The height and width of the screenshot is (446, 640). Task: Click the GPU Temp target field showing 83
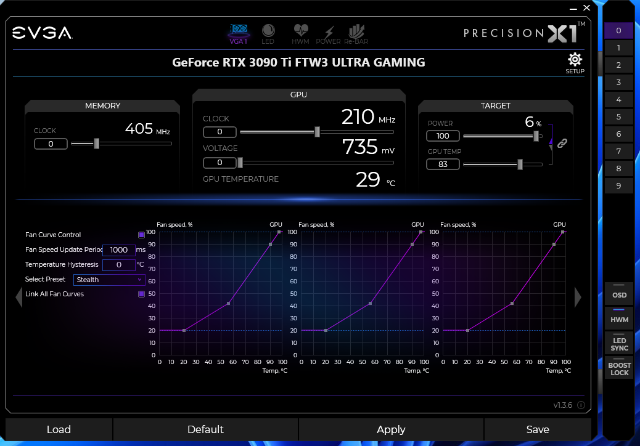(x=443, y=164)
